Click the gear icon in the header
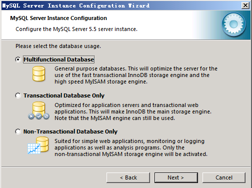 coord(233,24)
